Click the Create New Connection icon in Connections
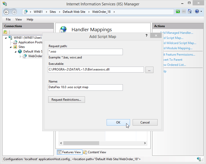The image size is (206, 164). [5, 32]
